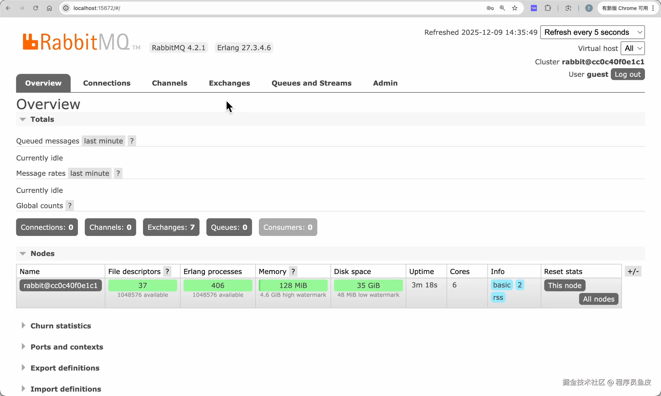Open node rabbit@cc0c40f0e1c1 link
Screen dimensions: 661x396
pyautogui.click(x=61, y=285)
